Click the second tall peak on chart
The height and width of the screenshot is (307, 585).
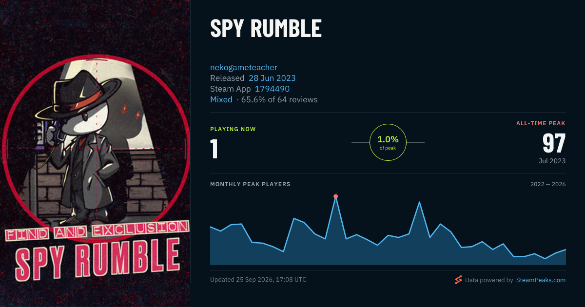click(419, 202)
